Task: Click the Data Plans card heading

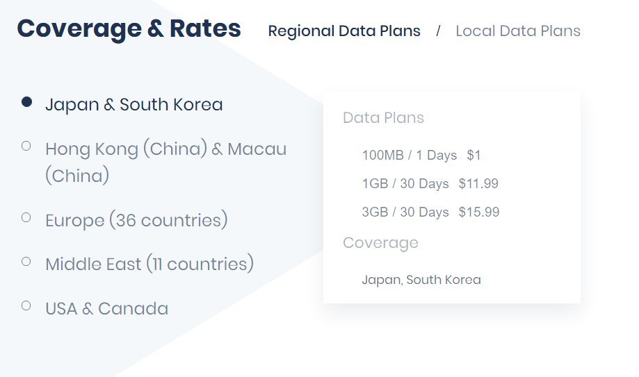Action: click(383, 118)
